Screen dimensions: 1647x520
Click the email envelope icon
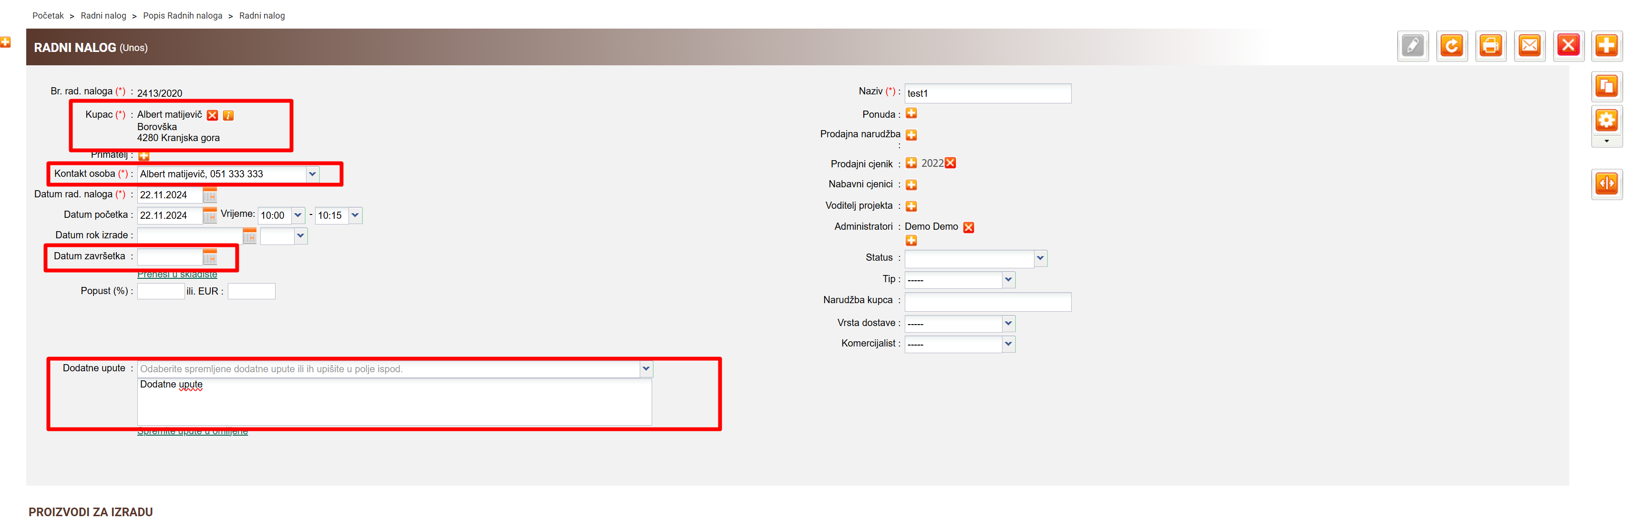click(x=1529, y=46)
